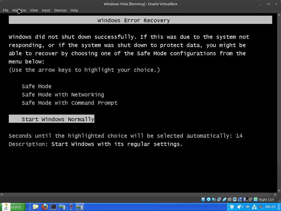Click the USB devices status icon
Screen dimensions: 281x211
[224, 199]
